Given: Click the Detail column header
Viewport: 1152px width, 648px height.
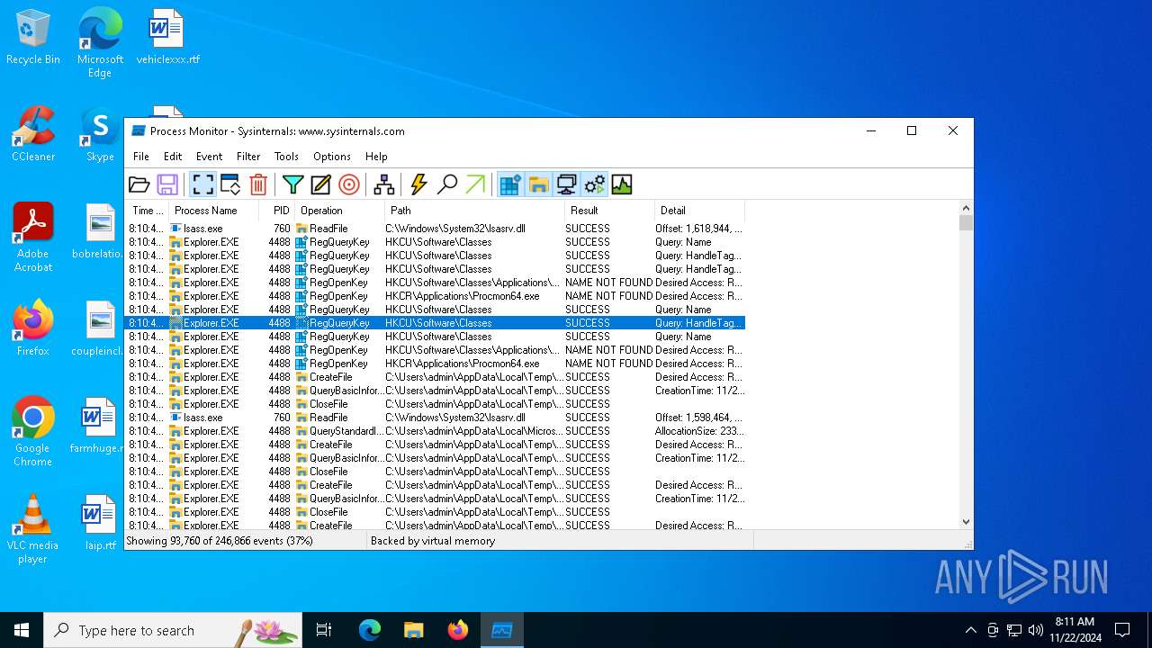Looking at the screenshot, I should point(699,211).
